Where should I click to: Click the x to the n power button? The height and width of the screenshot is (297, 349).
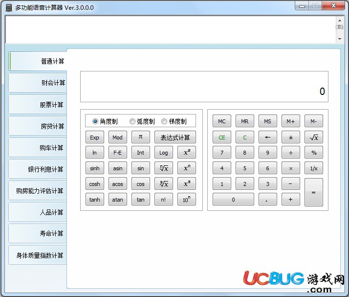tap(187, 168)
